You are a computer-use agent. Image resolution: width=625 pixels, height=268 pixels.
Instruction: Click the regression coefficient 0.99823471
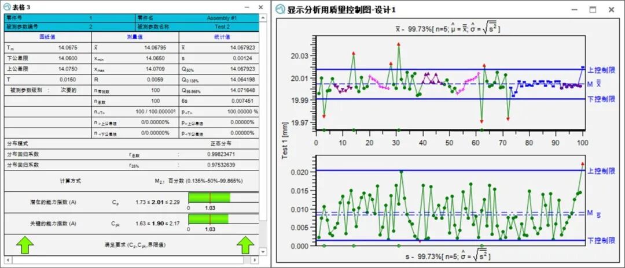pyautogui.click(x=221, y=154)
